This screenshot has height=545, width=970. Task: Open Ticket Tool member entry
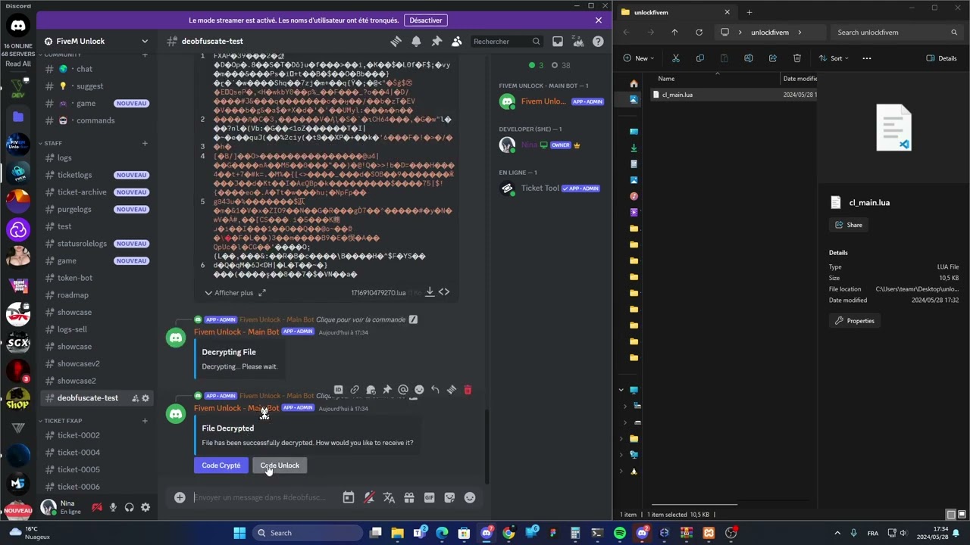(x=549, y=188)
